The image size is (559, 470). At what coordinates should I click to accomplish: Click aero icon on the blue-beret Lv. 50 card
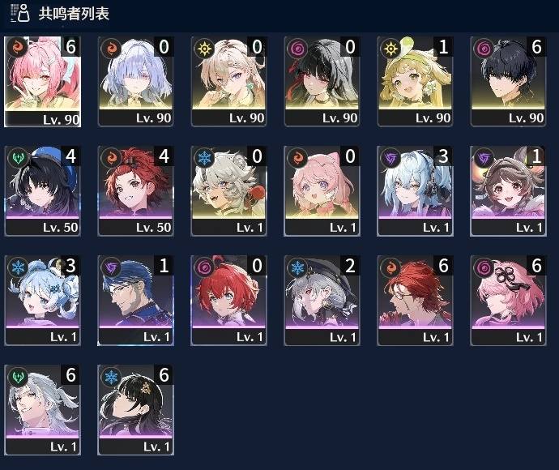point(18,158)
